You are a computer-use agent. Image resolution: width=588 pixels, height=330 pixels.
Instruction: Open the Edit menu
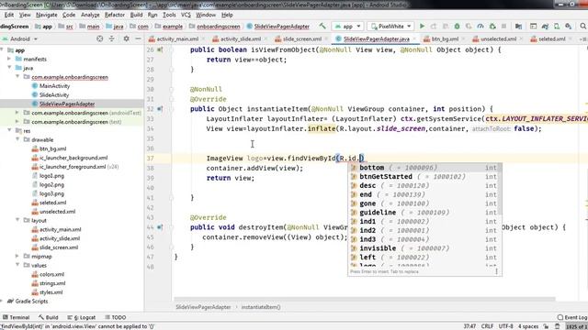tap(9, 15)
